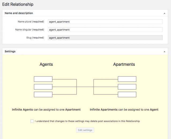This screenshot has width=171, height=139.
Task: Collapse the Settings panel arrow
Action: coord(165,52)
